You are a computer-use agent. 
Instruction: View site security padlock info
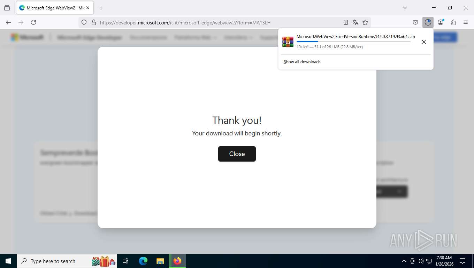pyautogui.click(x=93, y=22)
